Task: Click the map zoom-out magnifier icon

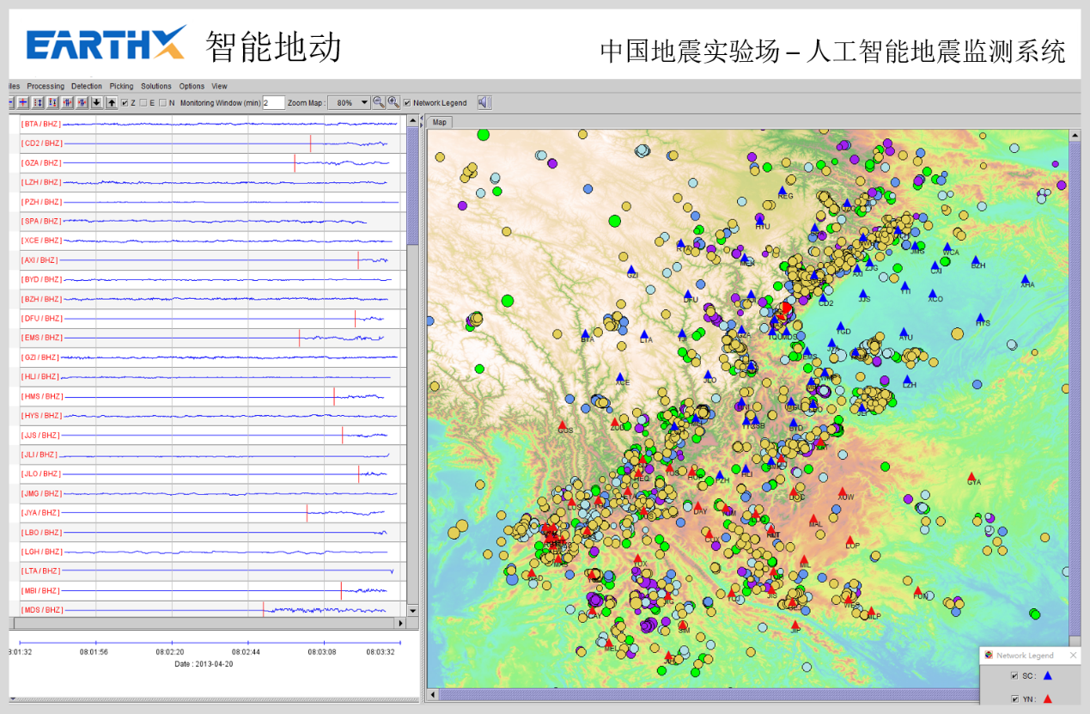Action: pos(381,102)
